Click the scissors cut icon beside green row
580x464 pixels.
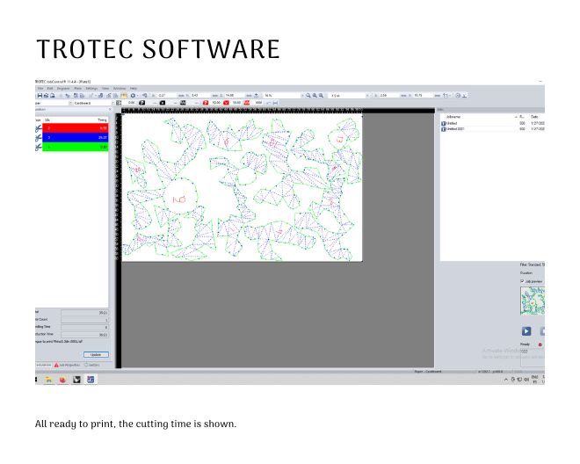(x=39, y=148)
